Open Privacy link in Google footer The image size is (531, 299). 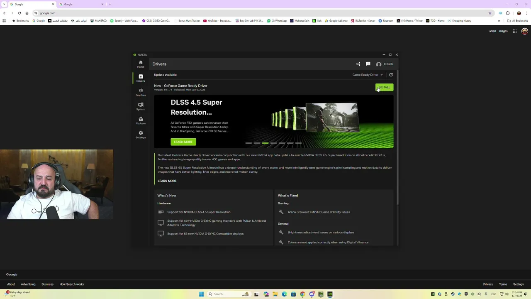tap(488, 284)
